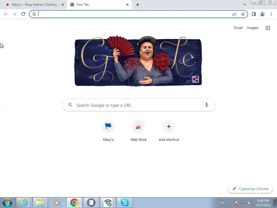Open the Action Center flag icon

pos(237,203)
